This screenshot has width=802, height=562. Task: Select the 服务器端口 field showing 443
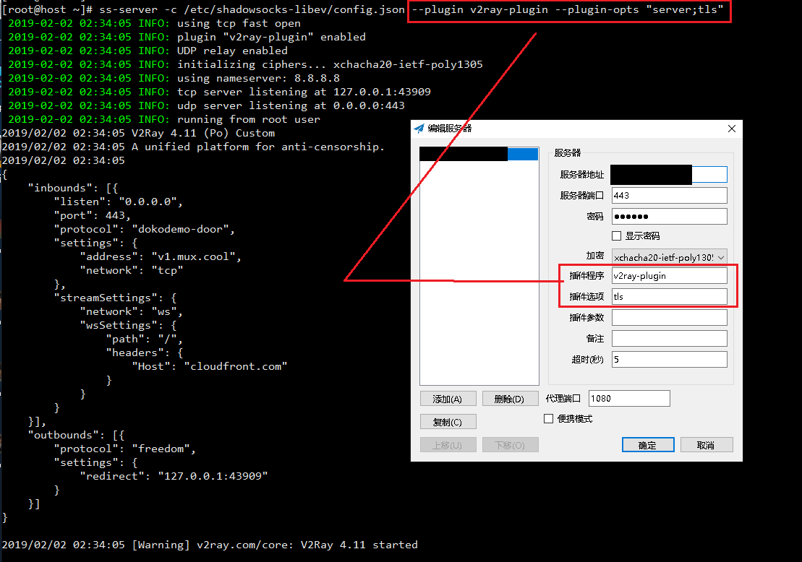click(669, 195)
